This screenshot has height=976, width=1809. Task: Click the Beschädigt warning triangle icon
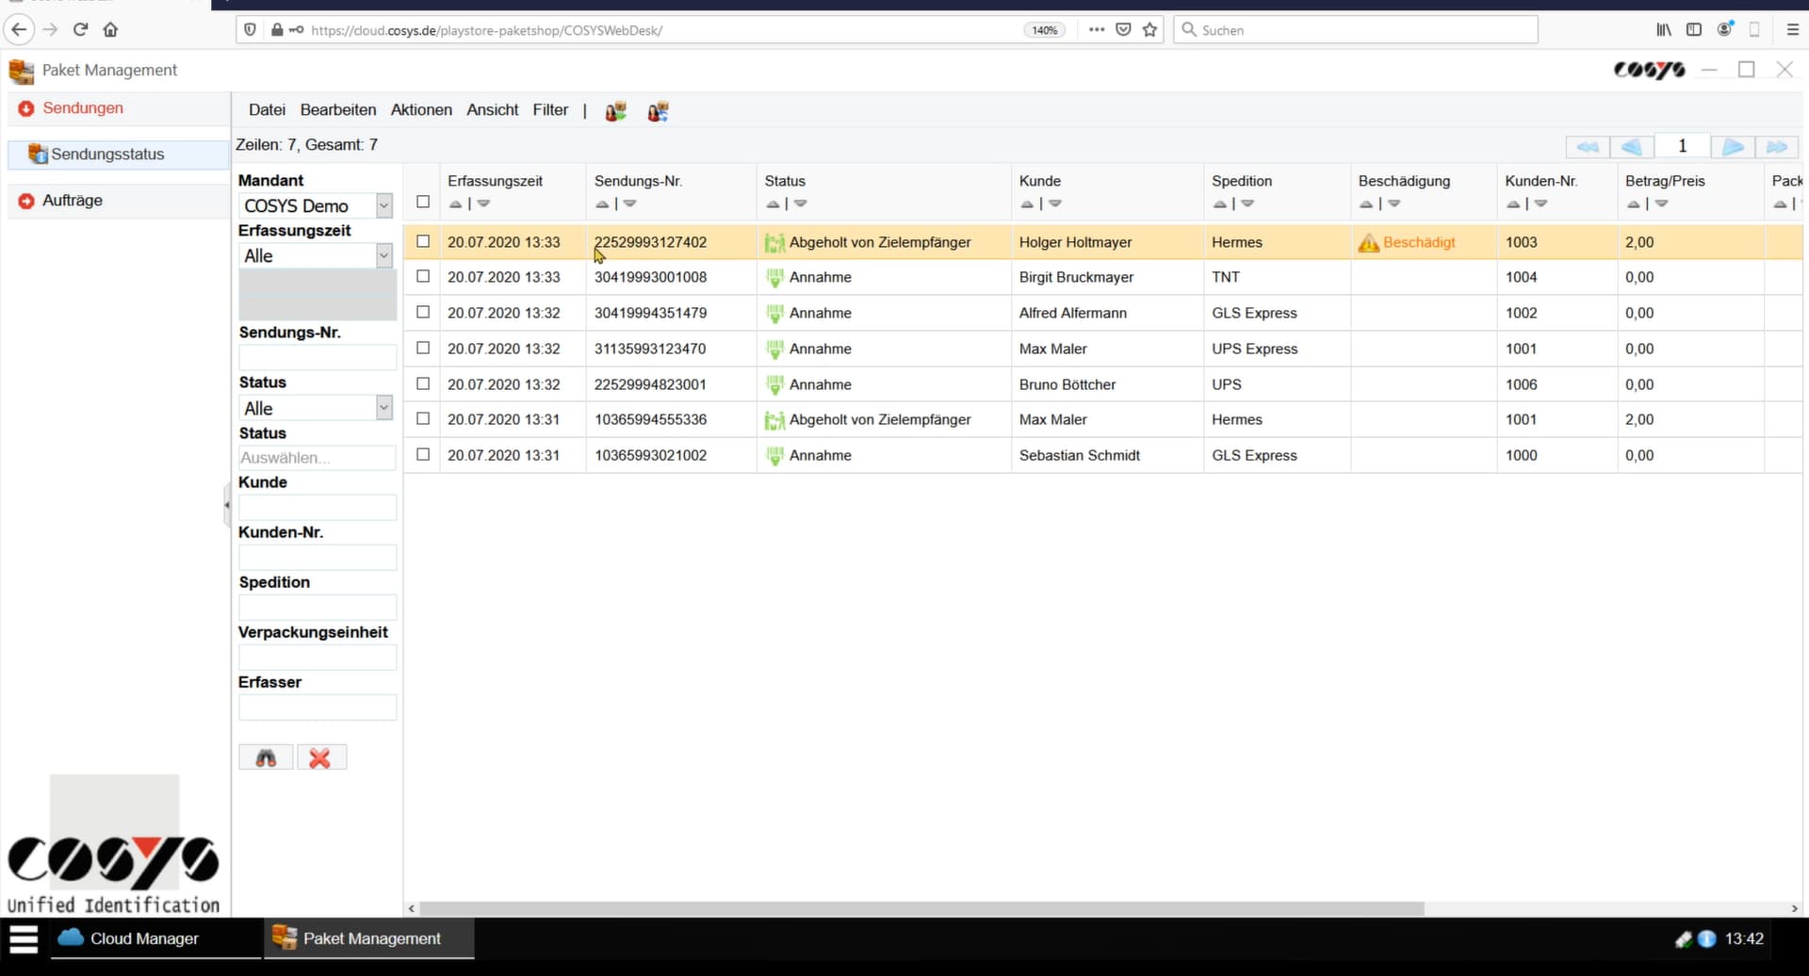point(1369,243)
